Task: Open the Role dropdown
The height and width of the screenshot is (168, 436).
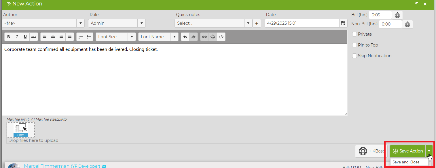Action: click(x=117, y=23)
